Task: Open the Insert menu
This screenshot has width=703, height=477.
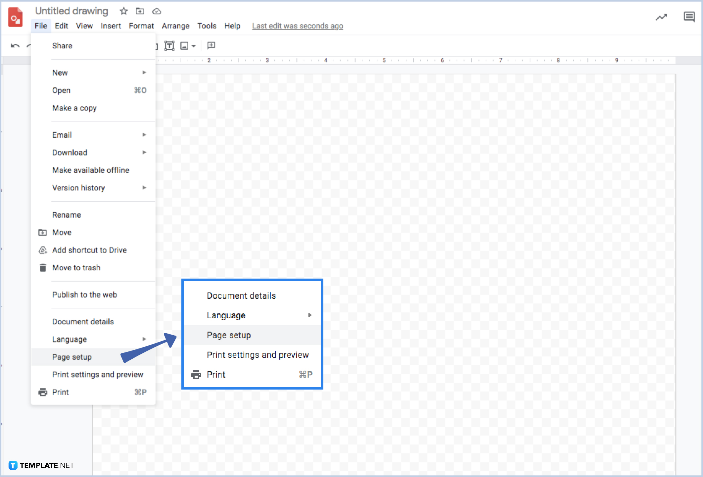Action: click(111, 26)
